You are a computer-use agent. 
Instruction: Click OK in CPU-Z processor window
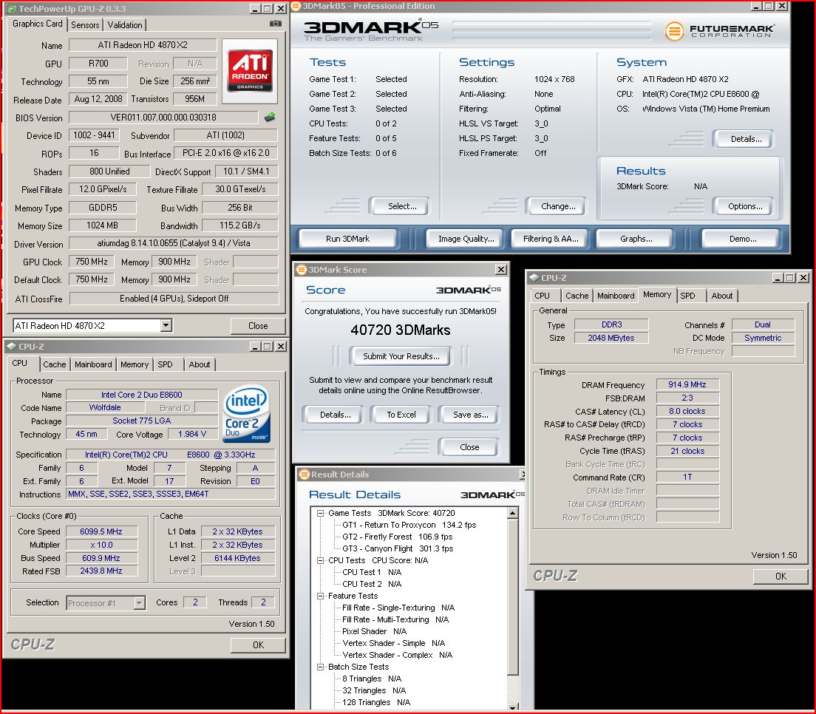coord(258,645)
